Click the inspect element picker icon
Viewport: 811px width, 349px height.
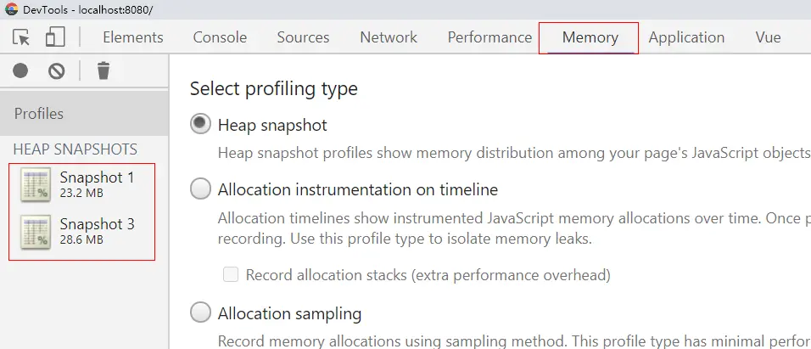(22, 37)
